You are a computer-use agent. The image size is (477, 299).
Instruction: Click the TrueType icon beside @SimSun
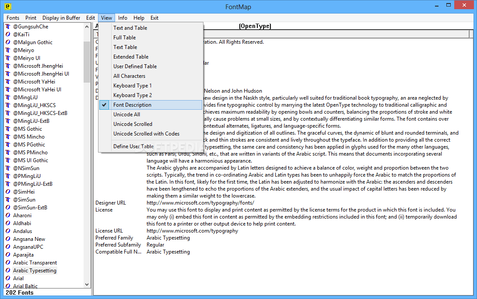[x=8, y=200]
